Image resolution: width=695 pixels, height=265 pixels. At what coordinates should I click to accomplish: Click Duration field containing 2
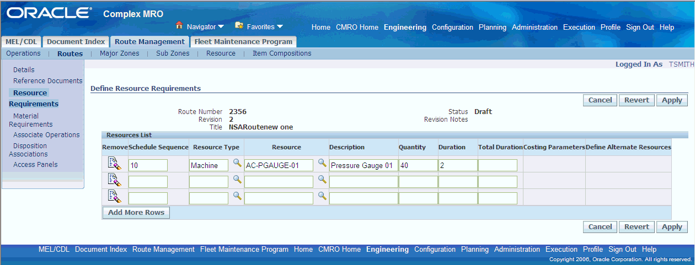(x=458, y=165)
